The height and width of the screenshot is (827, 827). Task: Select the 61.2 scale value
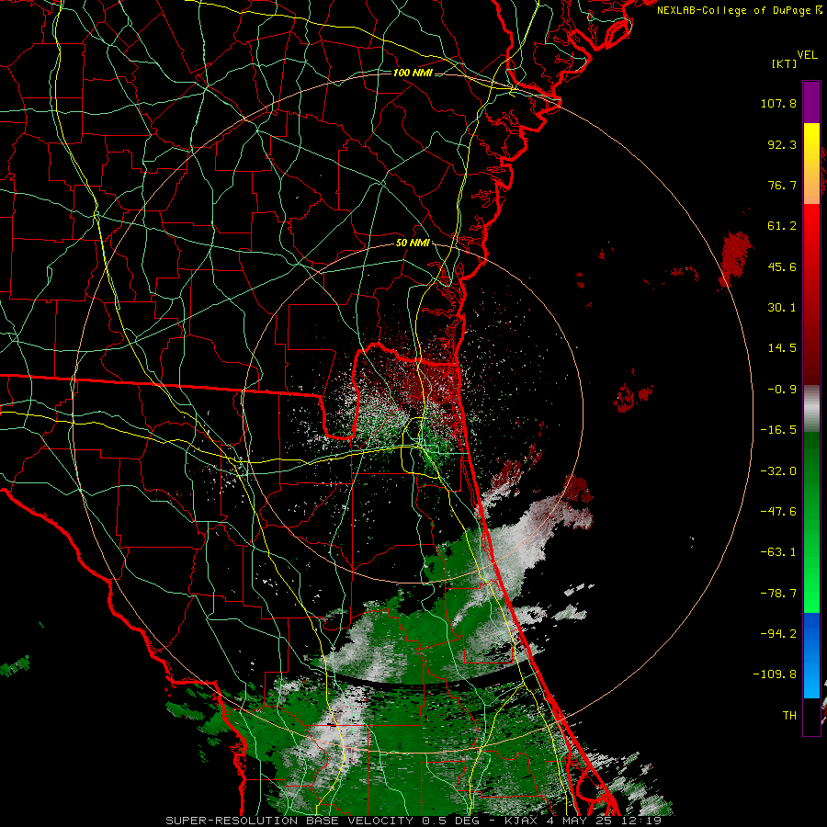pos(782,226)
